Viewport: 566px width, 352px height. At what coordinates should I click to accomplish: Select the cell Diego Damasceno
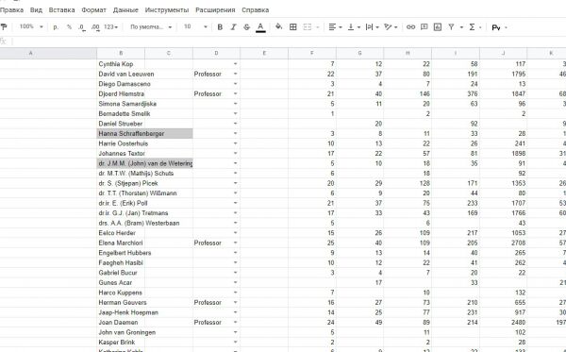(121, 84)
